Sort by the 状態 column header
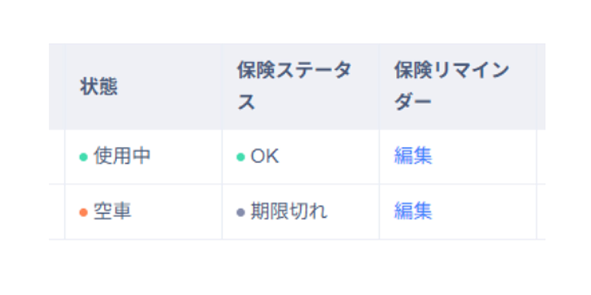591x295 pixels. coord(98,87)
